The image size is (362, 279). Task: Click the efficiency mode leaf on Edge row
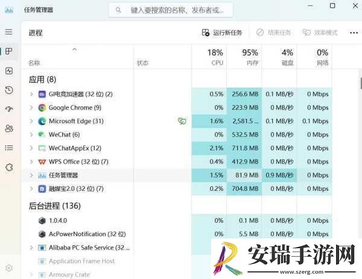182,121
